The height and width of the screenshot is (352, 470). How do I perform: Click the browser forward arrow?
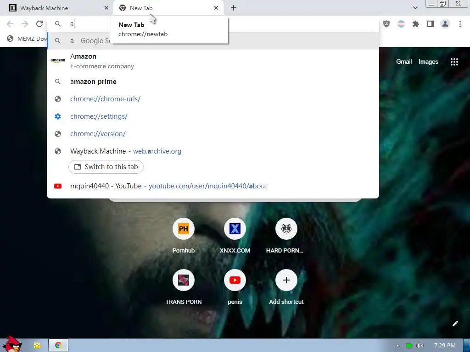click(x=25, y=24)
